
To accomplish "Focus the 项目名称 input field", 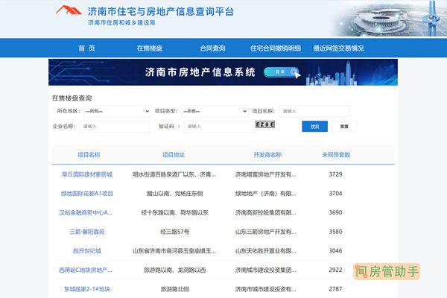I will (x=314, y=111).
